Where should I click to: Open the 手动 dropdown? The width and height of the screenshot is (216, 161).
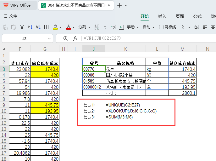133,27
